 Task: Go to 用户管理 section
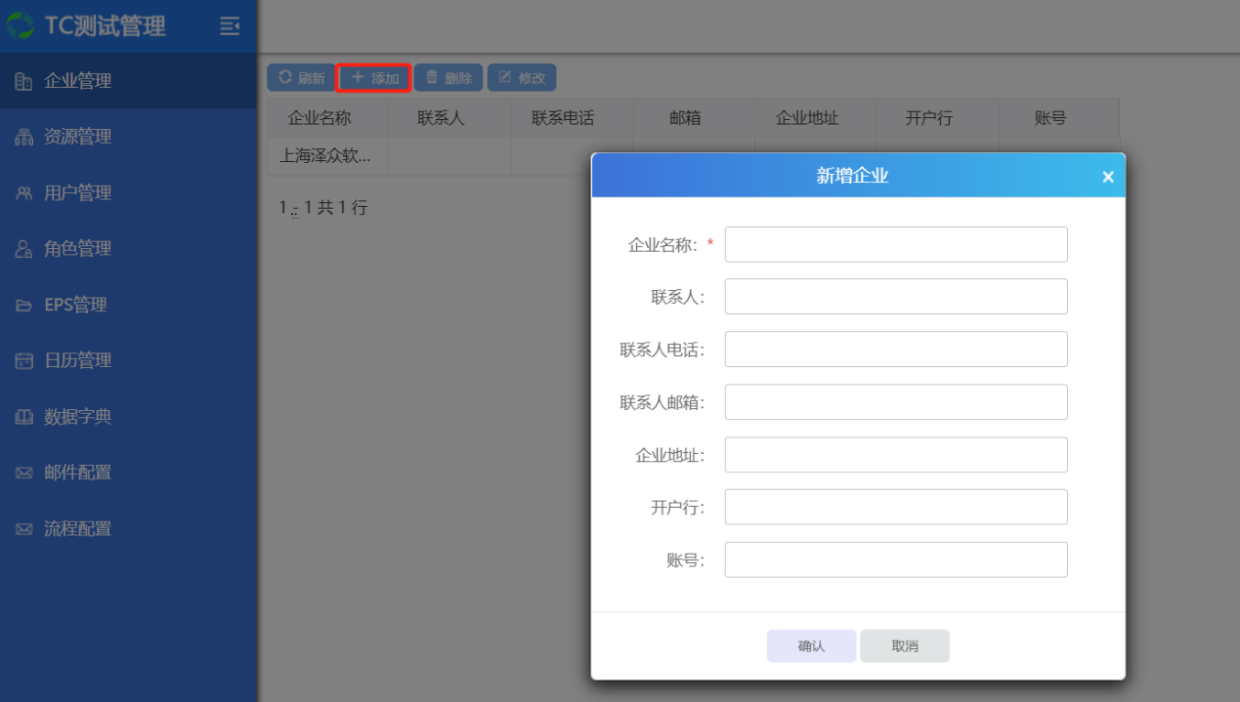tap(78, 193)
